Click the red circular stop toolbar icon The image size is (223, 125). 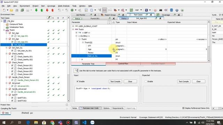(x=155, y=10)
